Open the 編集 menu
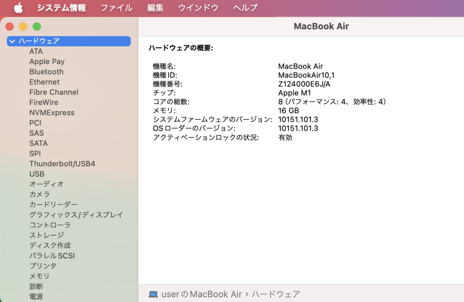The image size is (464, 302). pyautogui.click(x=155, y=8)
